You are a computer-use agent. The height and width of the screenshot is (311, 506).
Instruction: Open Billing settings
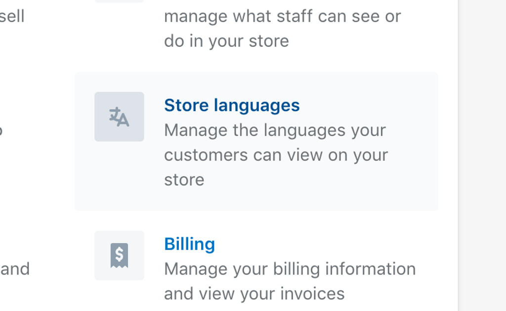point(190,244)
